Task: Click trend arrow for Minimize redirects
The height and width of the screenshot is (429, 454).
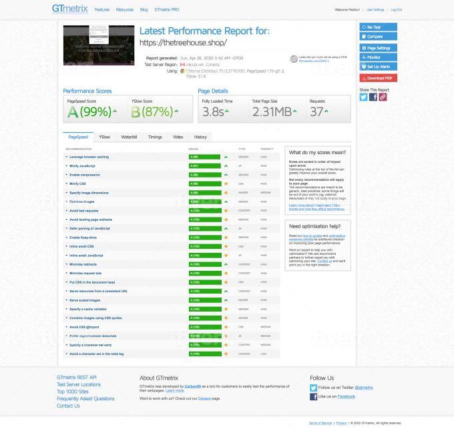Action: pos(226,264)
